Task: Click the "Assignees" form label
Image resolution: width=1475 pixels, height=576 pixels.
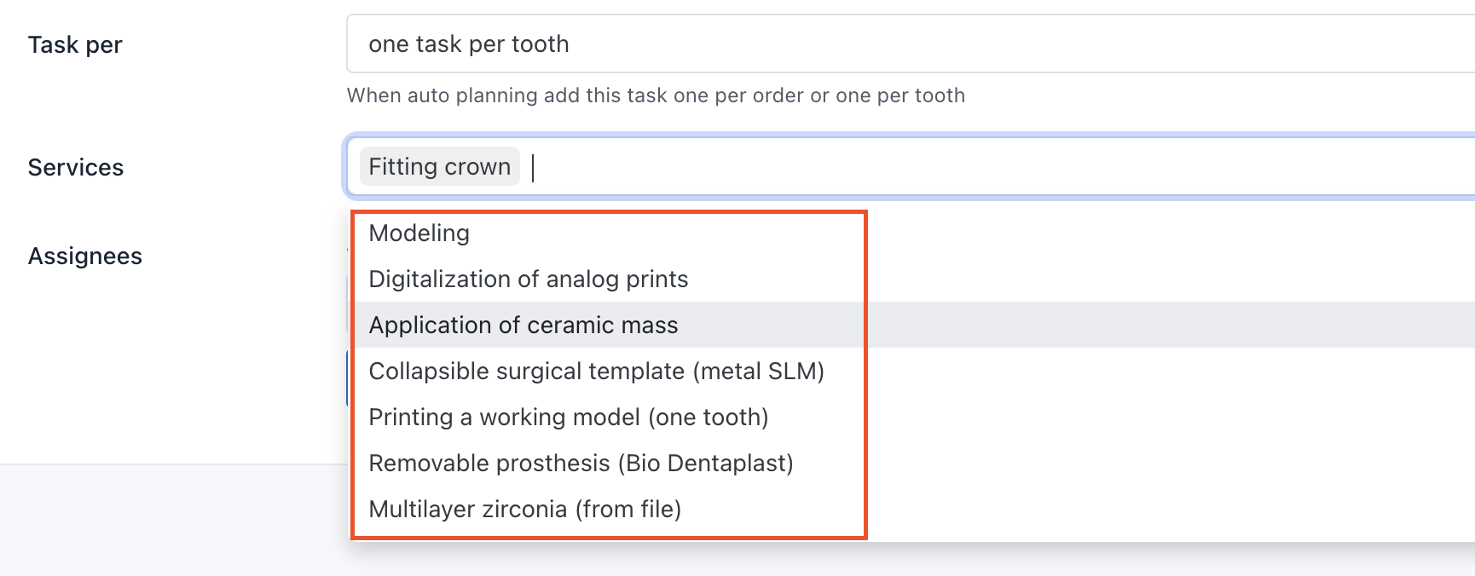Action: 84,256
